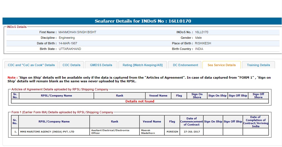Image resolution: width=282 pixels, height=147 pixels.
Task: Select the Rating [Watch Keeping/AB] tab
Action: (x=143, y=65)
